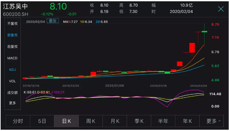Switch to the 分时 tab
The image size is (229, 131).
tap(18, 121)
